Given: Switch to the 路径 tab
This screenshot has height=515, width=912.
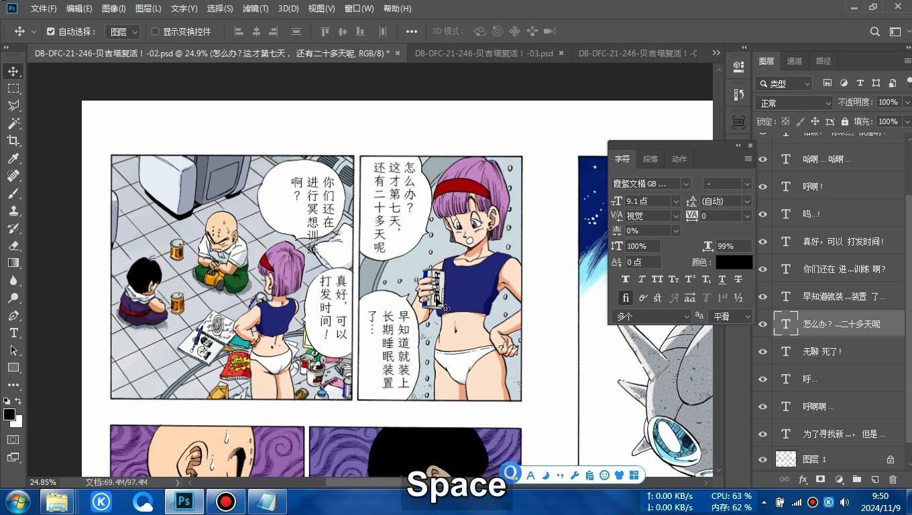Looking at the screenshot, I should click(x=823, y=61).
